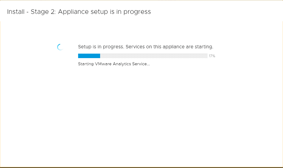The image size is (283, 168).
Task: Click the 'Starting VMware Analytics Service...' status text
Action: pyautogui.click(x=114, y=64)
